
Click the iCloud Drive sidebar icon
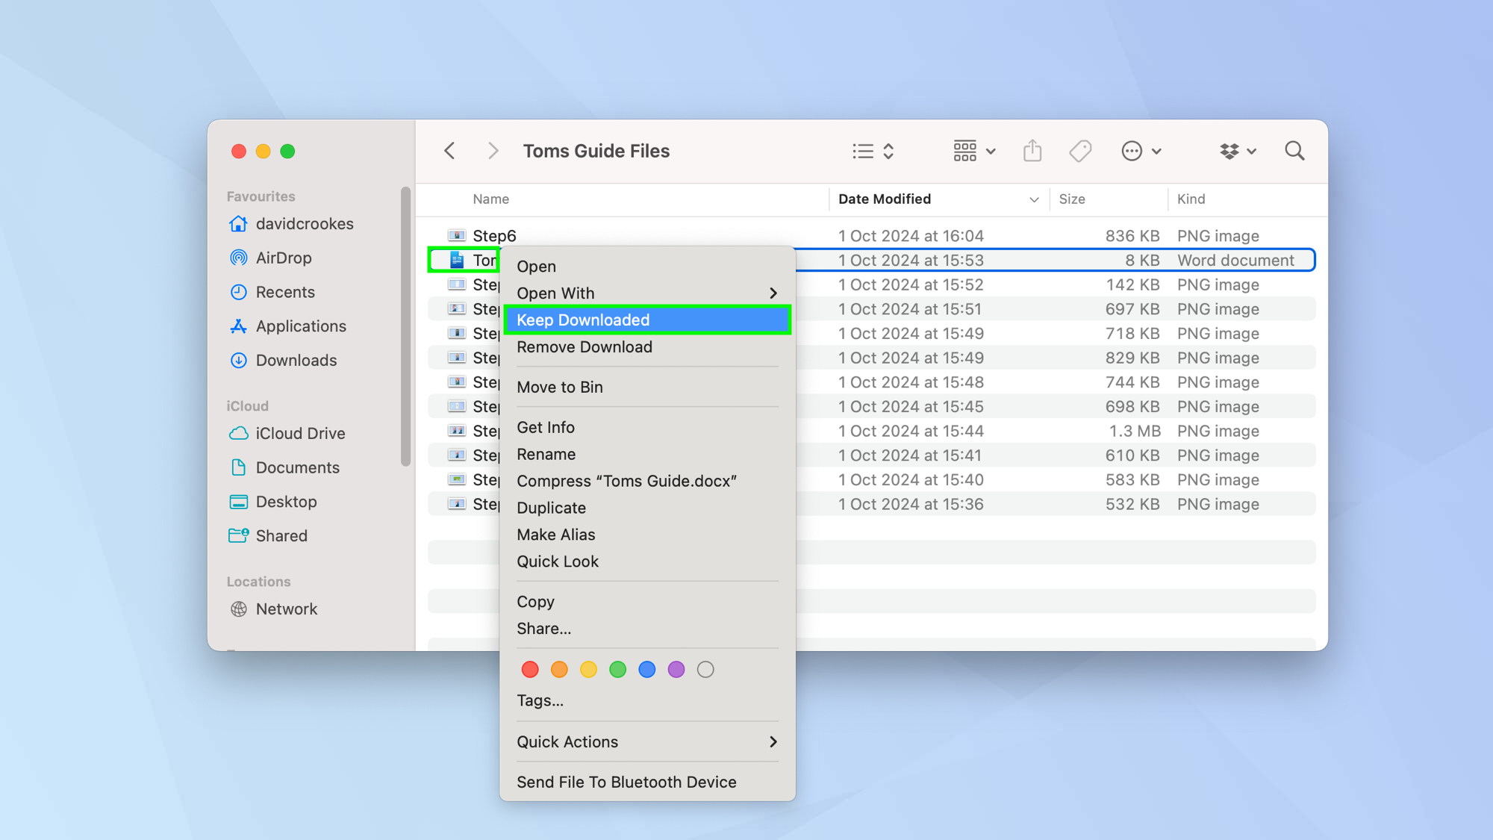pos(238,433)
